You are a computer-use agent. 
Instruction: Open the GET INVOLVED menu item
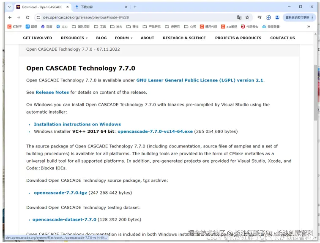click(x=38, y=38)
